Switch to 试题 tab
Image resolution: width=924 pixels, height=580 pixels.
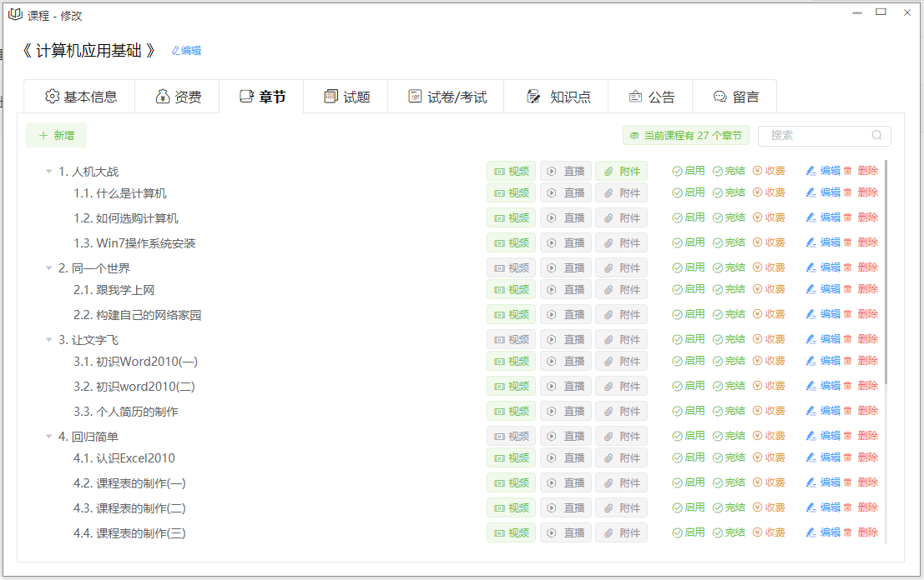point(346,97)
